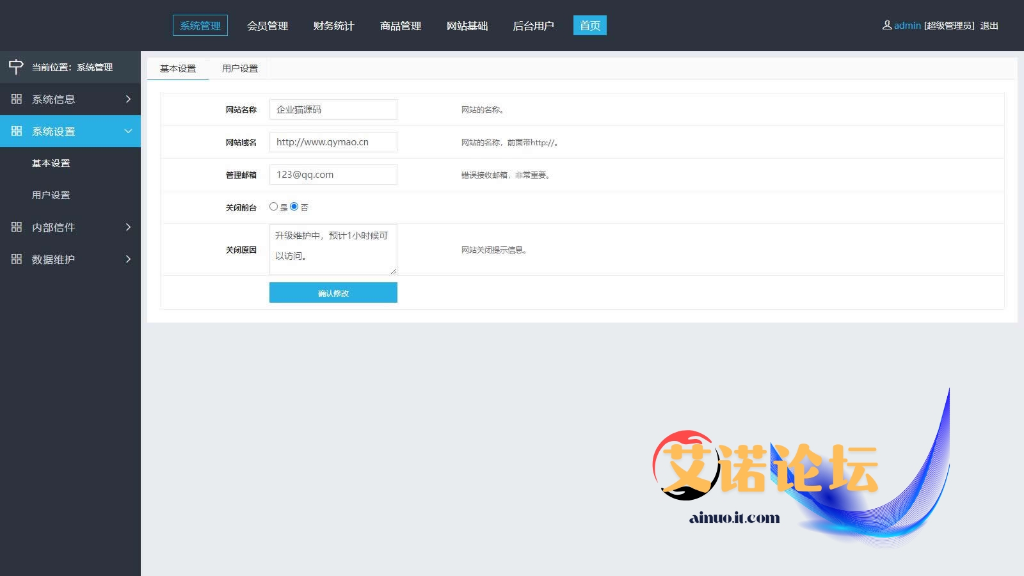Open the 网站基础 top menu
Screen dimensions: 1024x576
point(467,26)
